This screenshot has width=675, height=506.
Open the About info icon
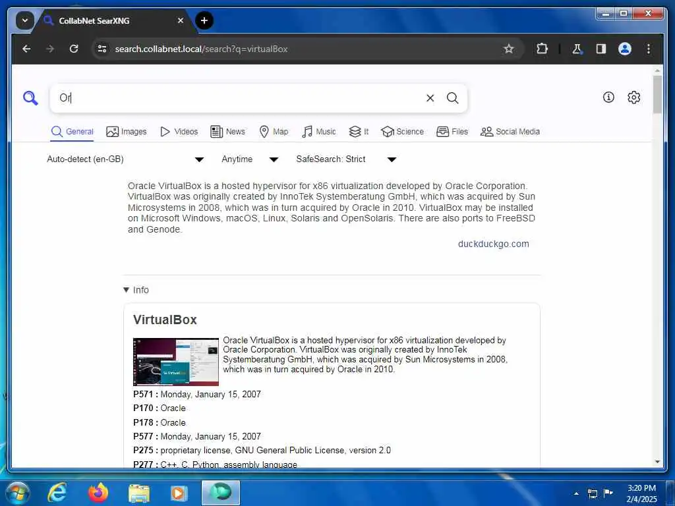[608, 98]
